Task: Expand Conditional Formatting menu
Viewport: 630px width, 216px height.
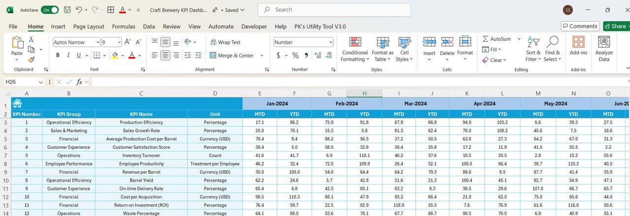Action: [x=355, y=49]
